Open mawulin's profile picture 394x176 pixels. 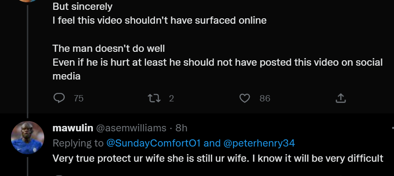click(28, 138)
